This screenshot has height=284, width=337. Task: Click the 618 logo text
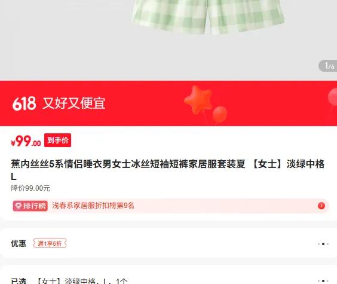click(x=24, y=103)
